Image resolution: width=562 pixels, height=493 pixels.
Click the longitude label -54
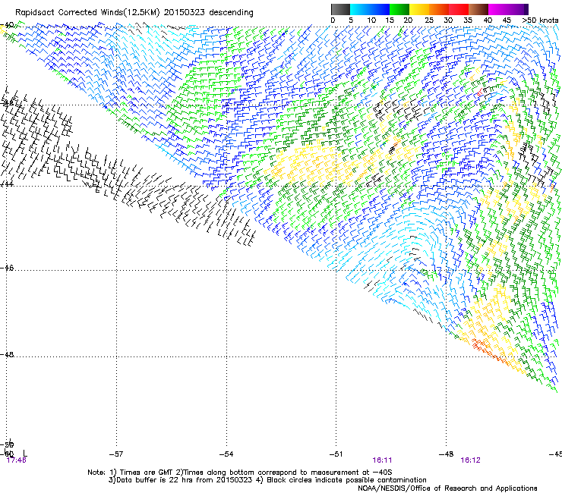[226, 454]
